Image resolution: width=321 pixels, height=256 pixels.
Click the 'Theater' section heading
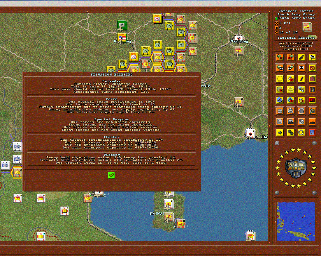[112, 137]
